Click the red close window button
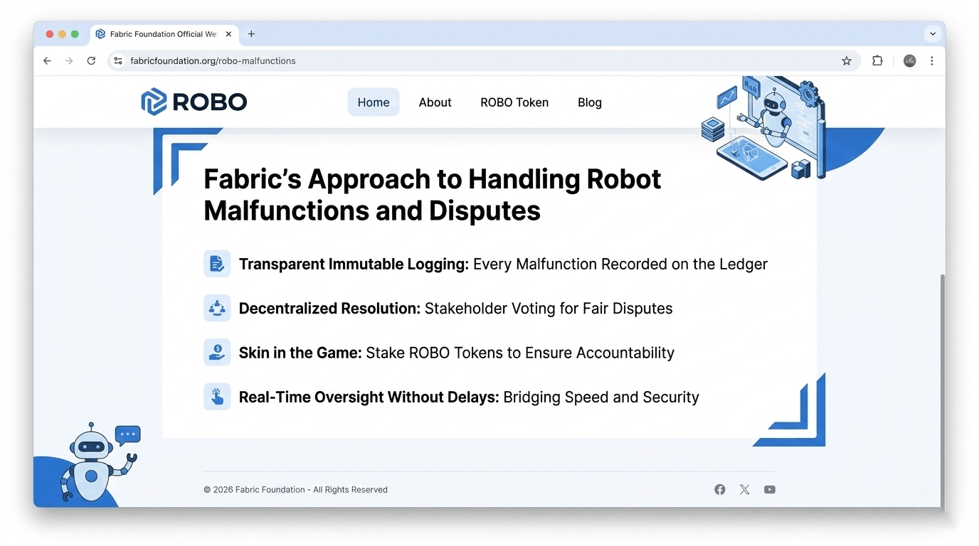 tap(50, 34)
